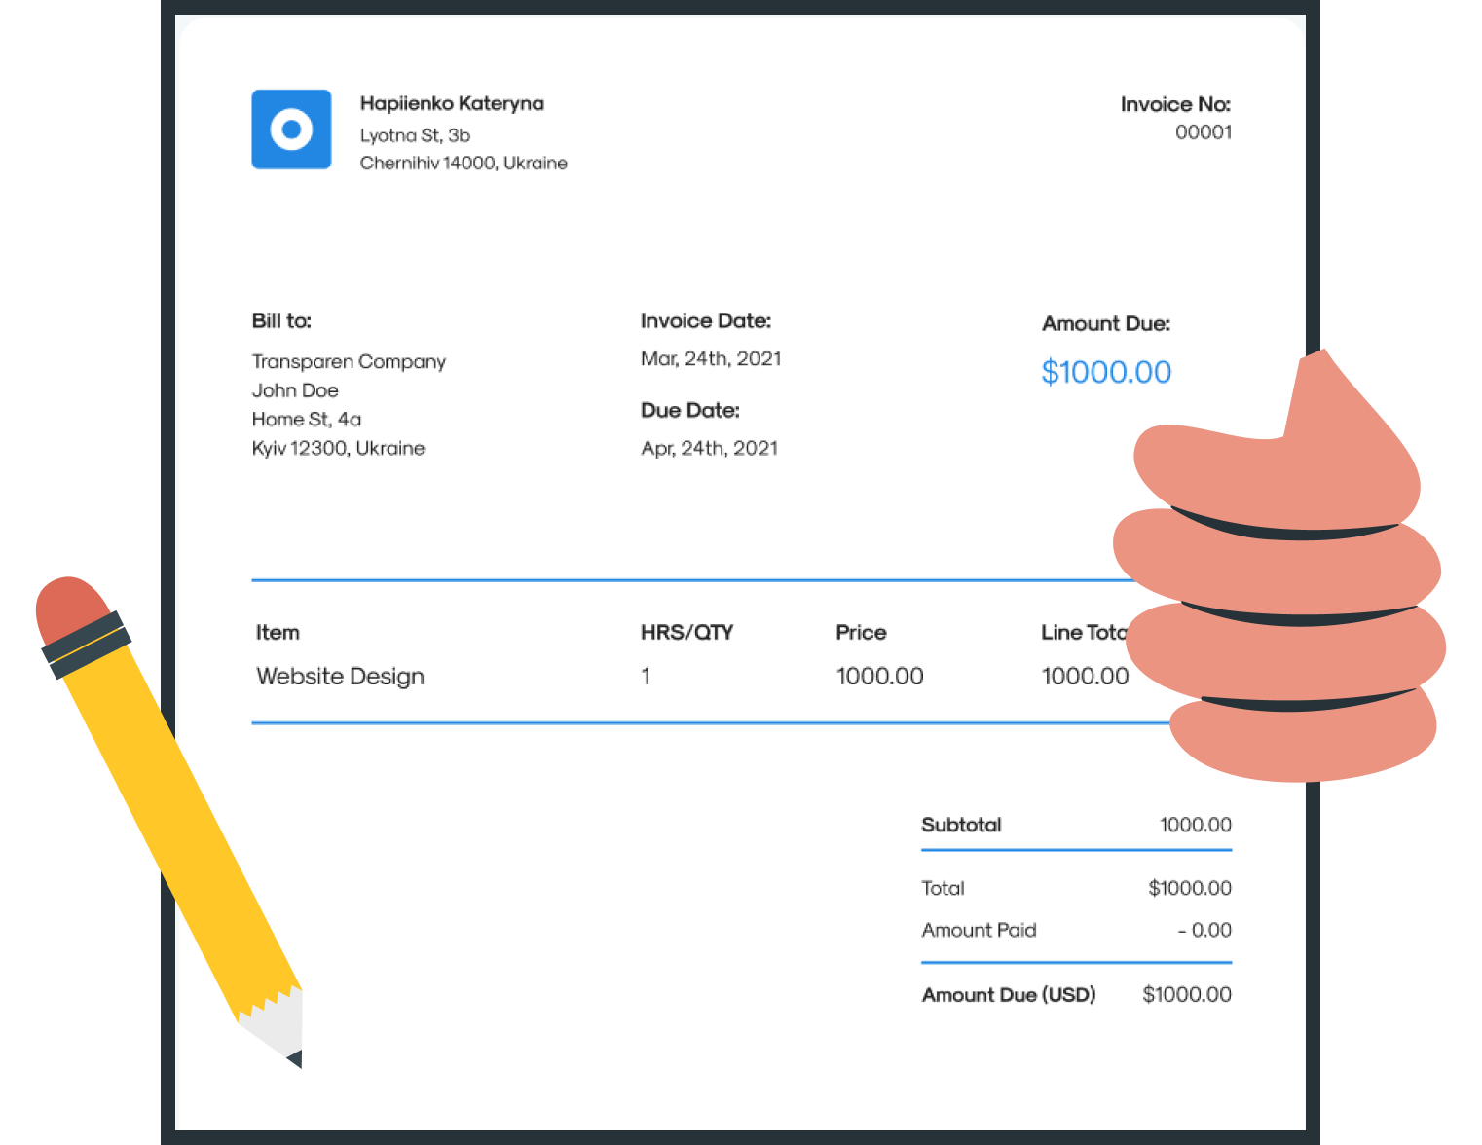Click the Amount Due value $1000.00

1106,372
